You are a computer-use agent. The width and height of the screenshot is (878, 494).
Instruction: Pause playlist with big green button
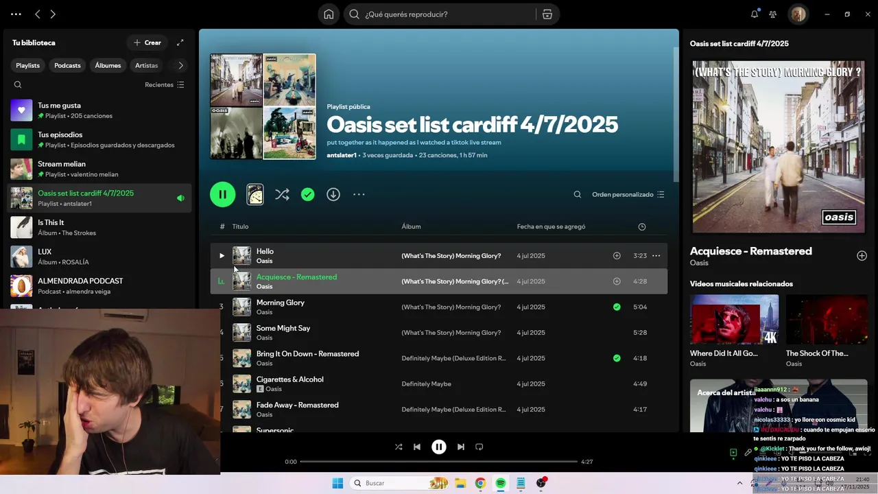point(222,194)
